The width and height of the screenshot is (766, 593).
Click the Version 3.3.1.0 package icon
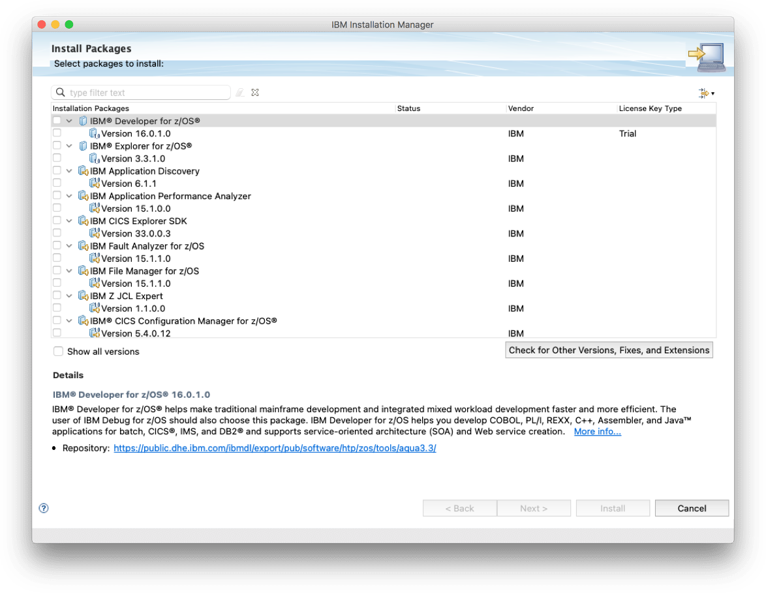[95, 159]
